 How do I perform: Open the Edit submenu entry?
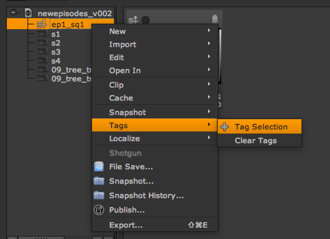pos(116,57)
